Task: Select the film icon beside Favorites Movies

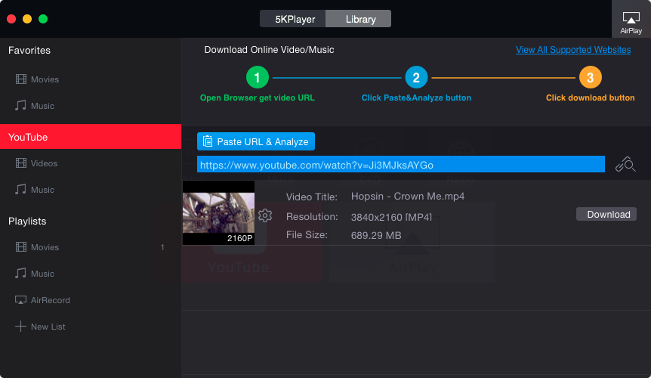Action: click(x=20, y=79)
